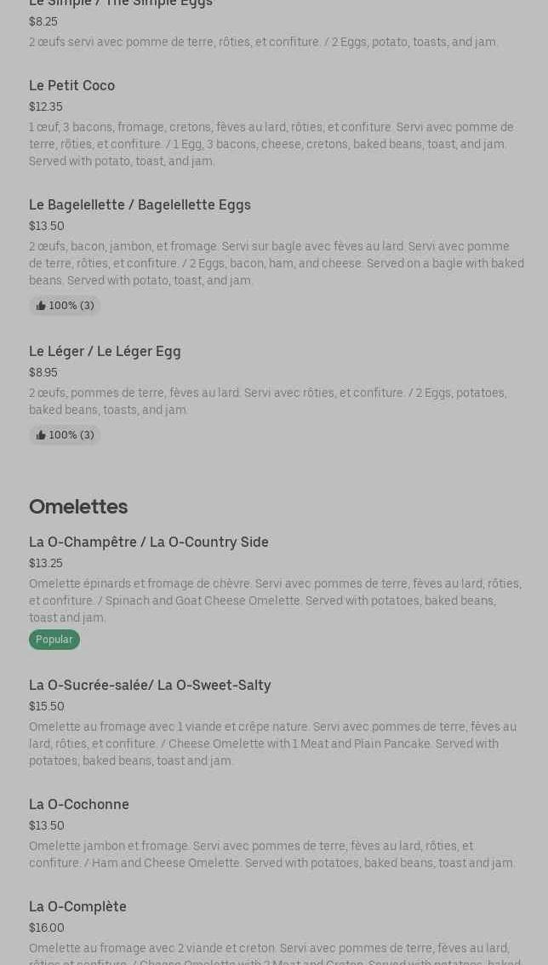Click the $8.25 Simple Eggs price
This screenshot has width=548, height=965.
[x=43, y=22]
